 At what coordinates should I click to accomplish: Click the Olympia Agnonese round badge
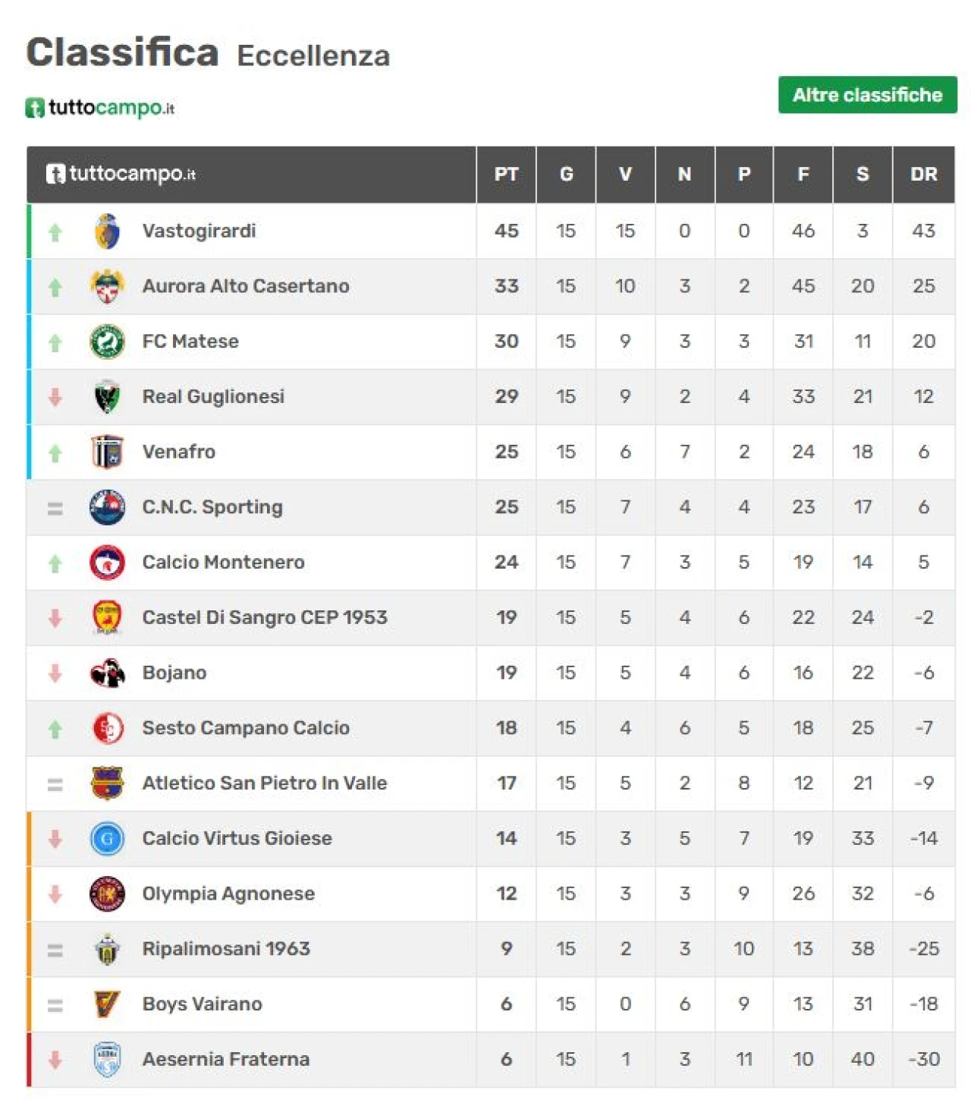tap(107, 894)
